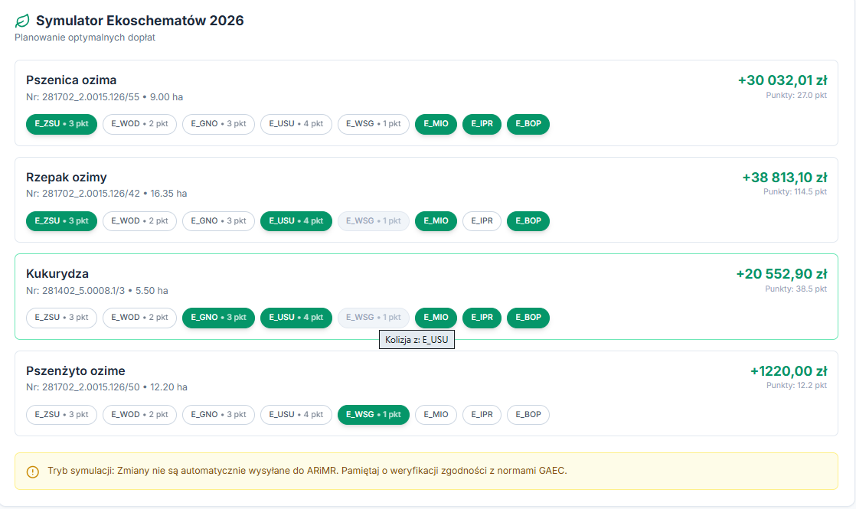Activate E_IPR for Rzepak ozimy
The width and height of the screenshot is (856, 509).
(482, 221)
